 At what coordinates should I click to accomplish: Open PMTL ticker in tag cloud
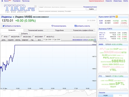tap(106, 58)
